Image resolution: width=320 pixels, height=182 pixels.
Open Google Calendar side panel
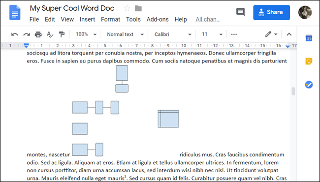click(309, 38)
